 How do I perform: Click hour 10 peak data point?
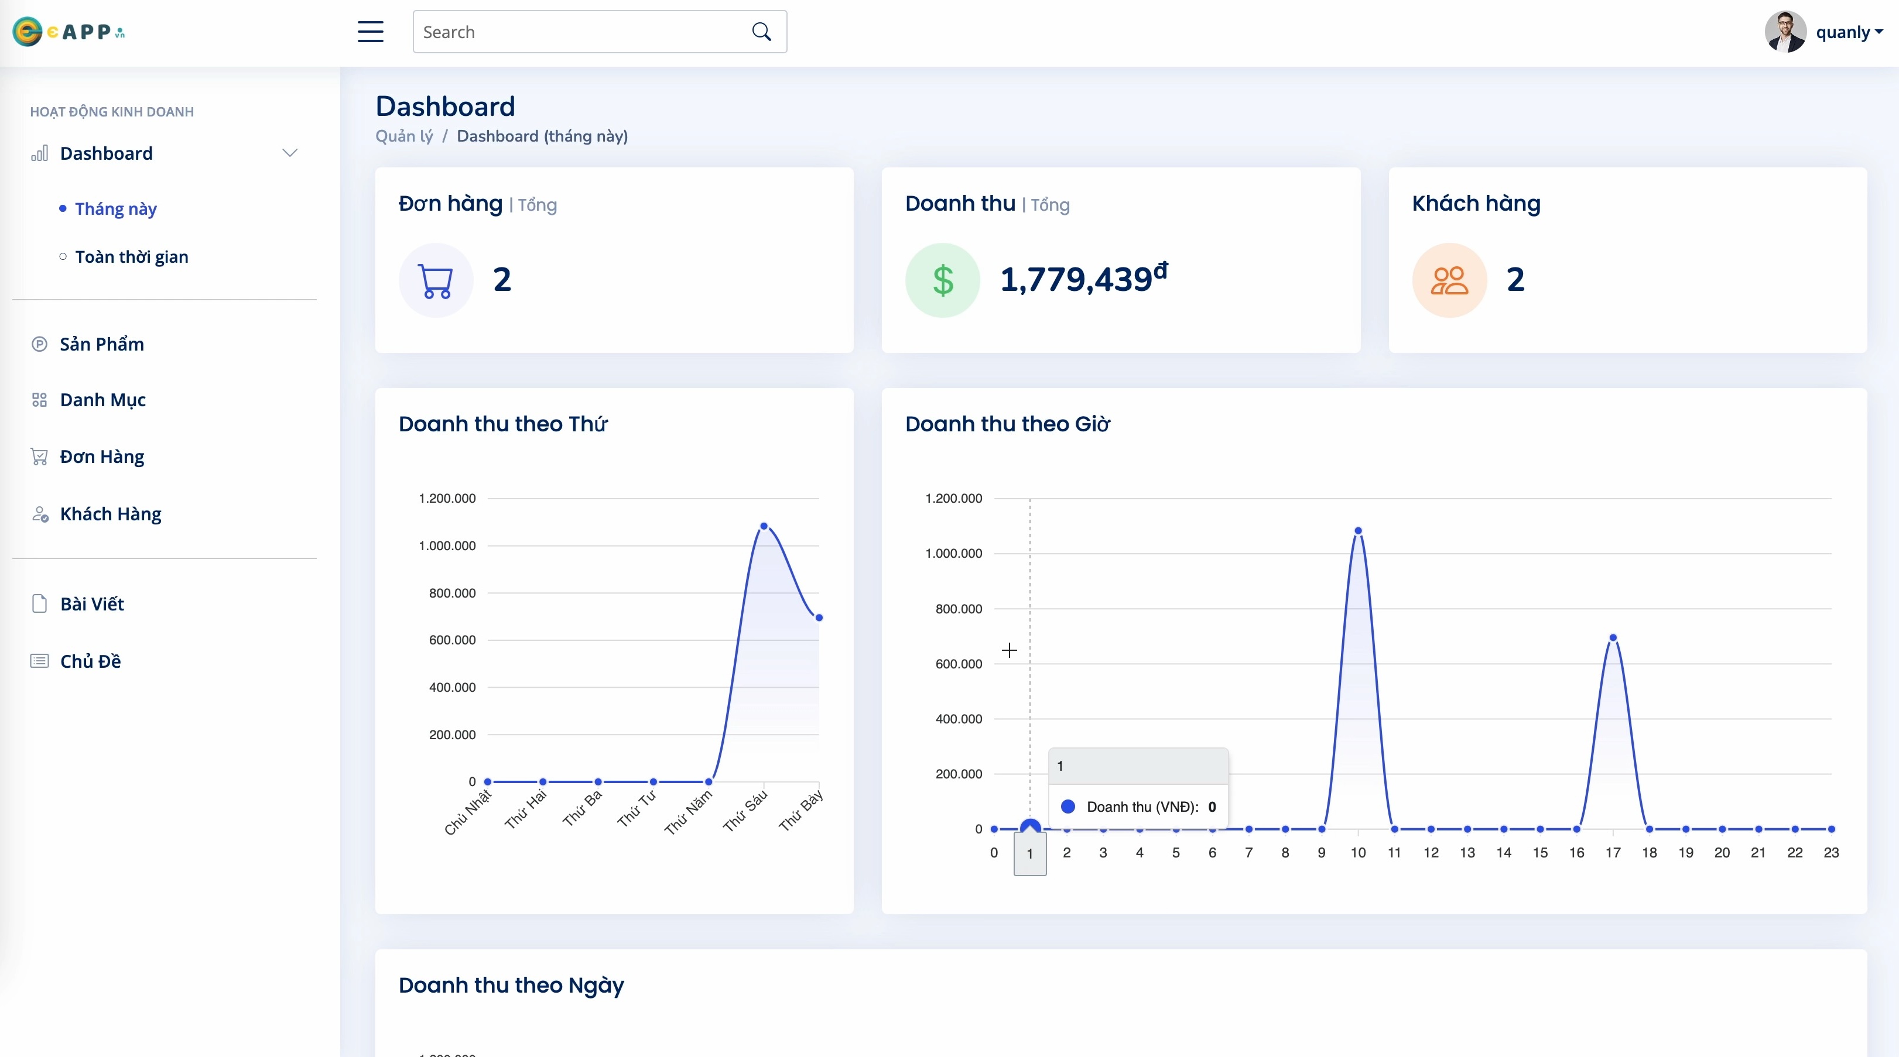tap(1358, 530)
